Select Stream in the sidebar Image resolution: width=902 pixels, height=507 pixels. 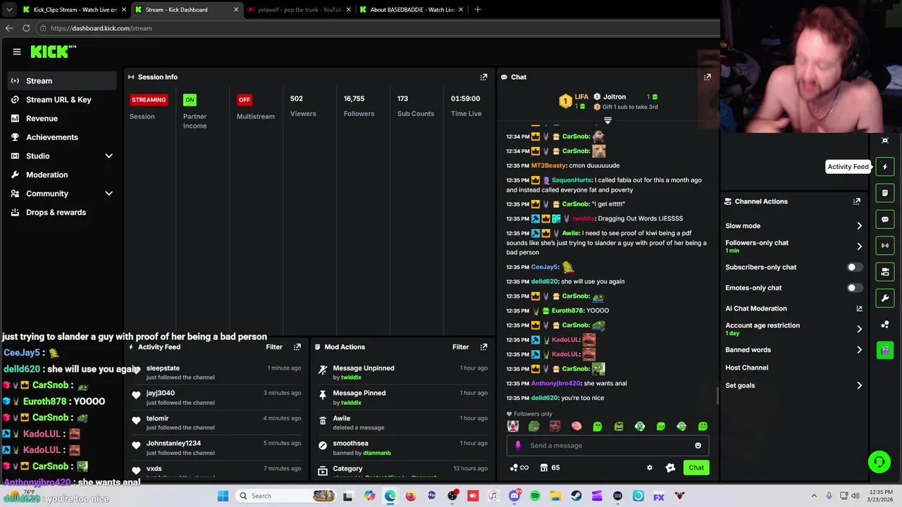pos(63,81)
